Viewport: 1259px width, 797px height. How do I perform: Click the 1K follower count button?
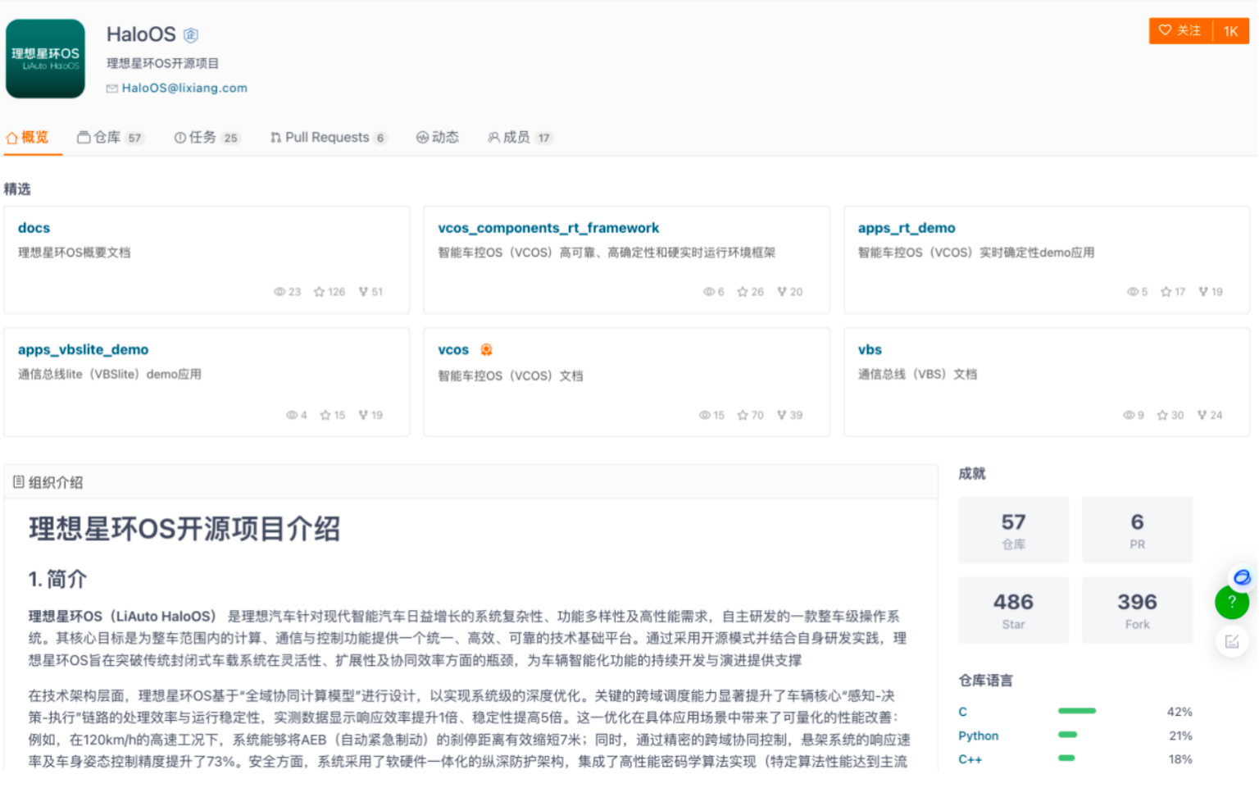1230,30
